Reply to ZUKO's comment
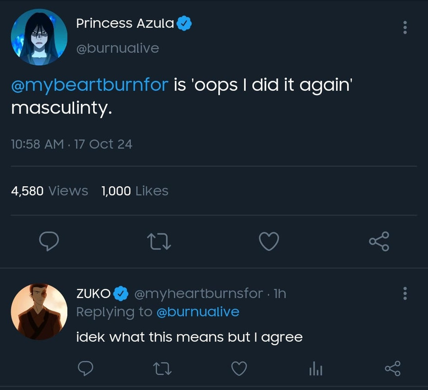The width and height of the screenshot is (428, 390). point(85,369)
